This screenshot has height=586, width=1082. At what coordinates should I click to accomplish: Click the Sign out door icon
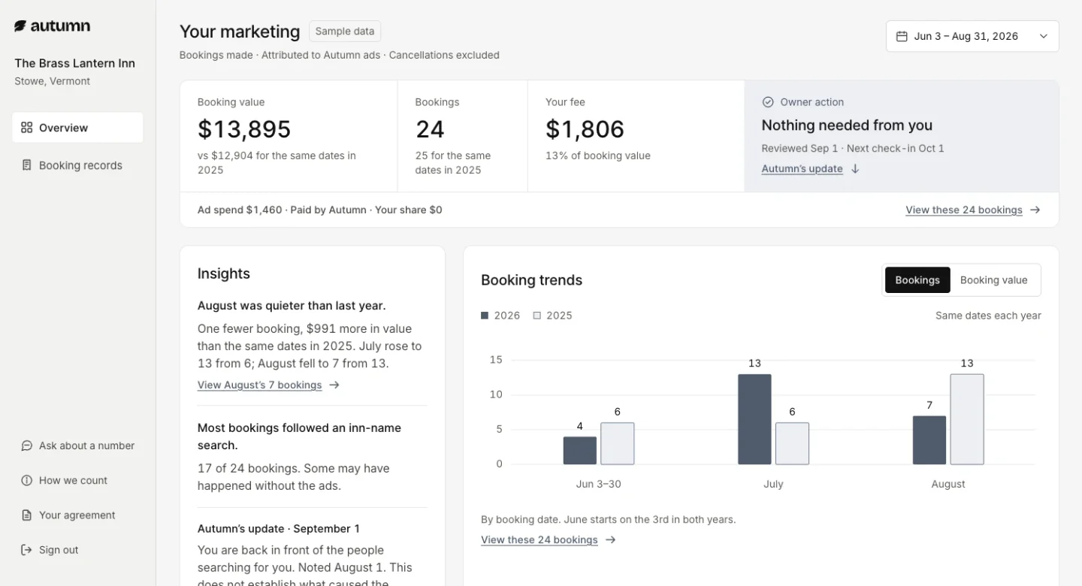27,550
